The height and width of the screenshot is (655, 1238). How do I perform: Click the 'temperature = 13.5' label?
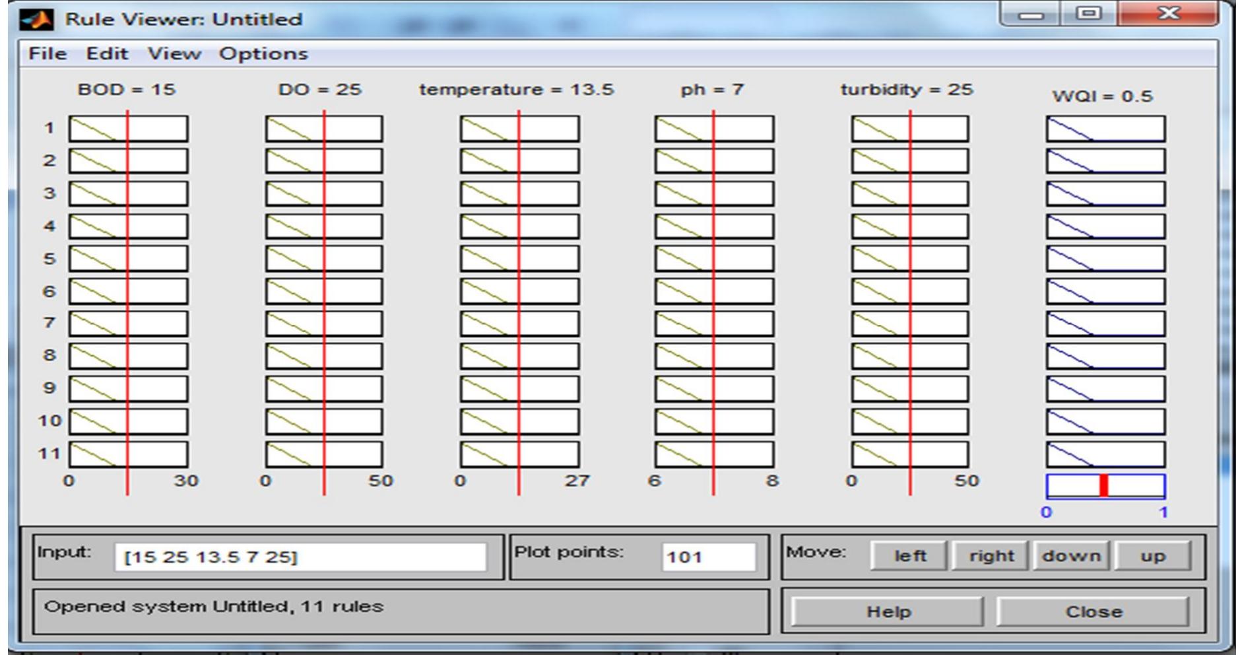pos(517,90)
